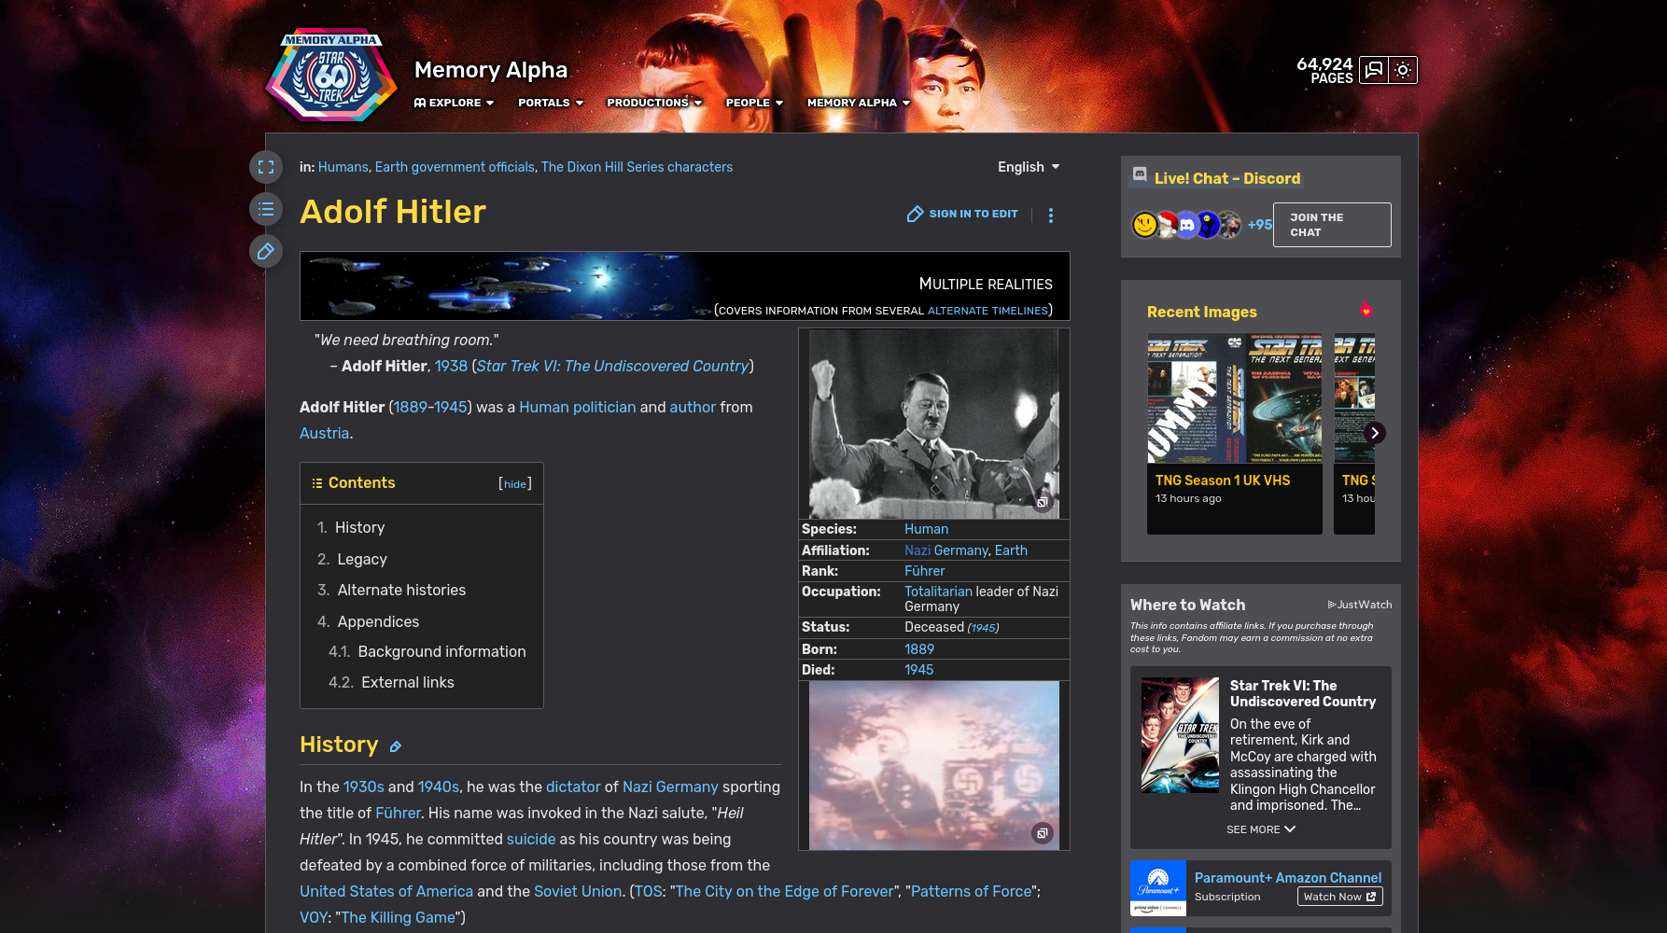Hide the Contents table
This screenshot has width=1667, height=933.
(x=515, y=484)
